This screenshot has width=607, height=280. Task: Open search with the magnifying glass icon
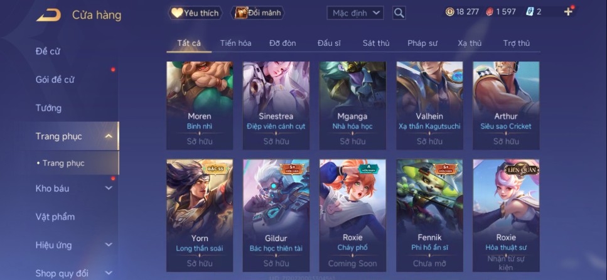399,13
